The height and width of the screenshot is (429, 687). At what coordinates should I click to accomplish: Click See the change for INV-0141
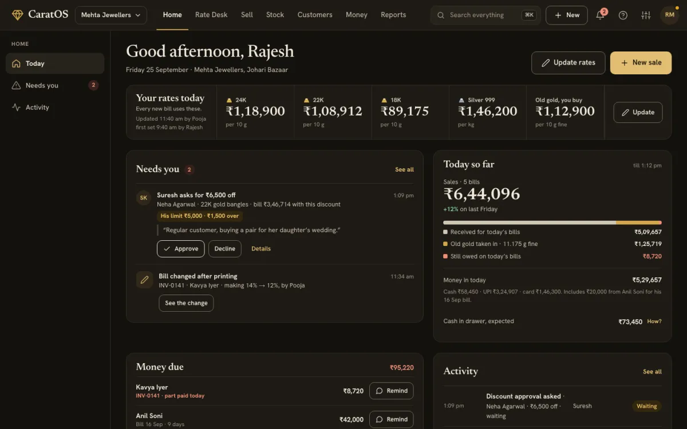[x=186, y=303]
